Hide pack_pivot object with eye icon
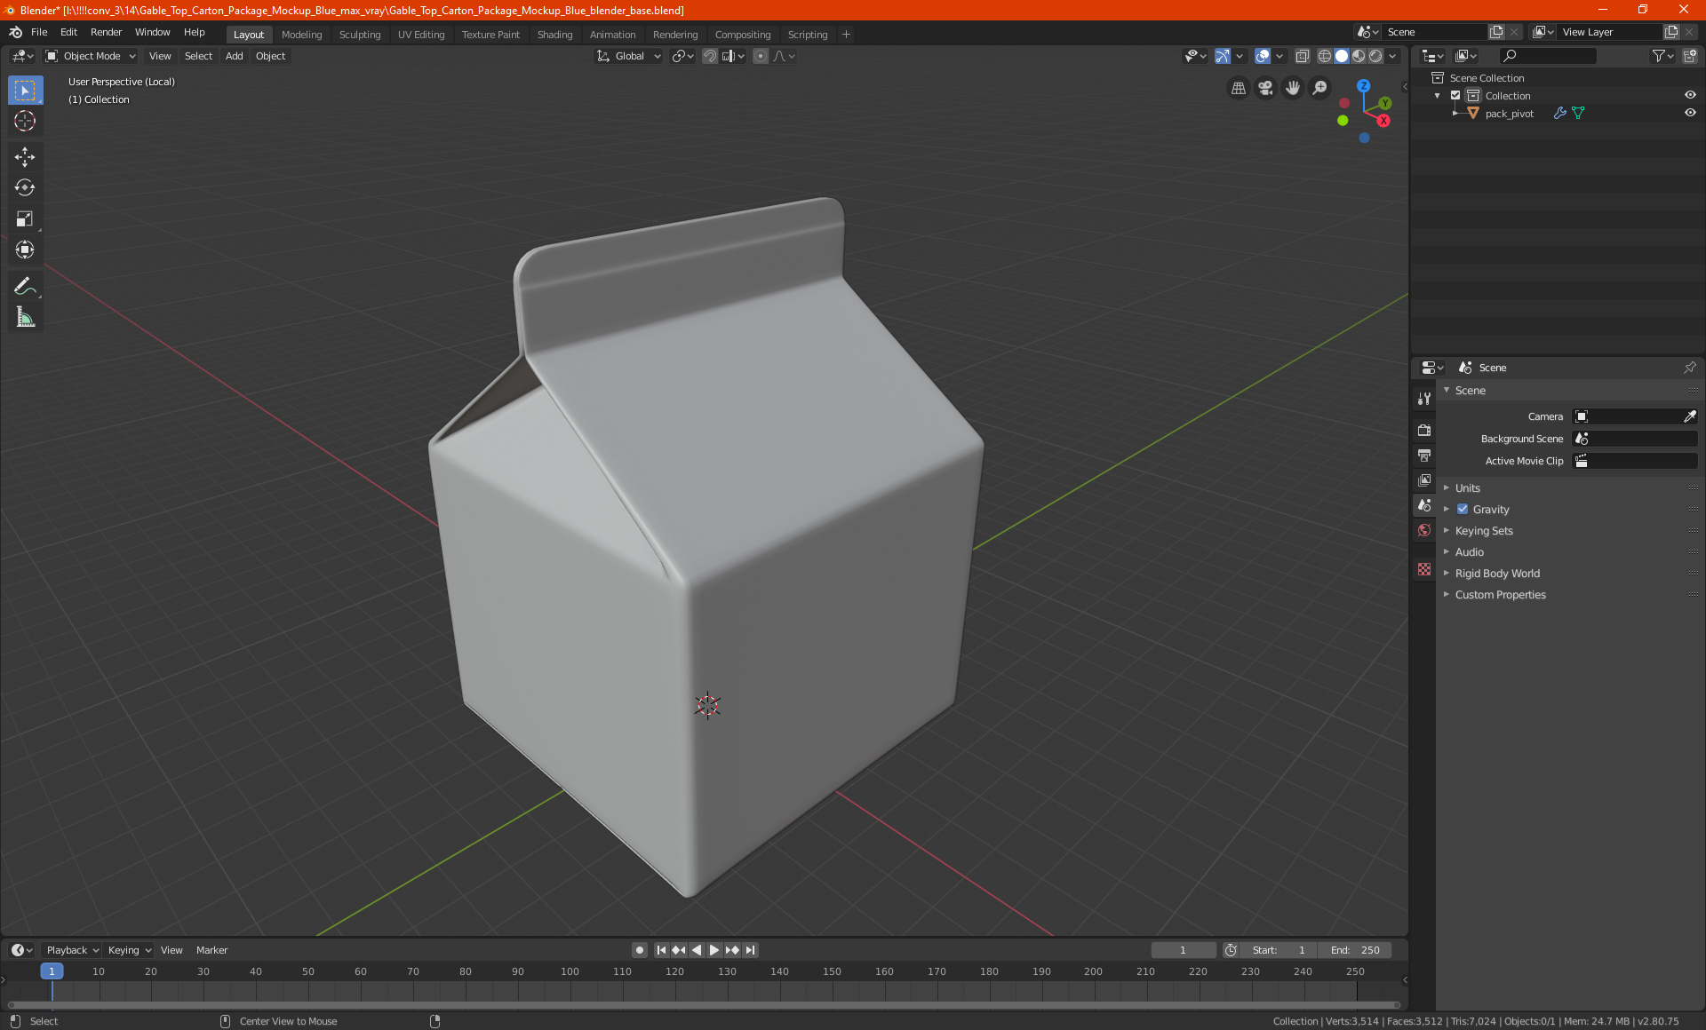The height and width of the screenshot is (1030, 1706). [x=1690, y=114]
